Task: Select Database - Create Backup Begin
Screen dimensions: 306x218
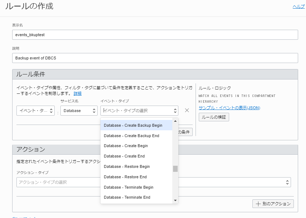Action: [137, 125]
